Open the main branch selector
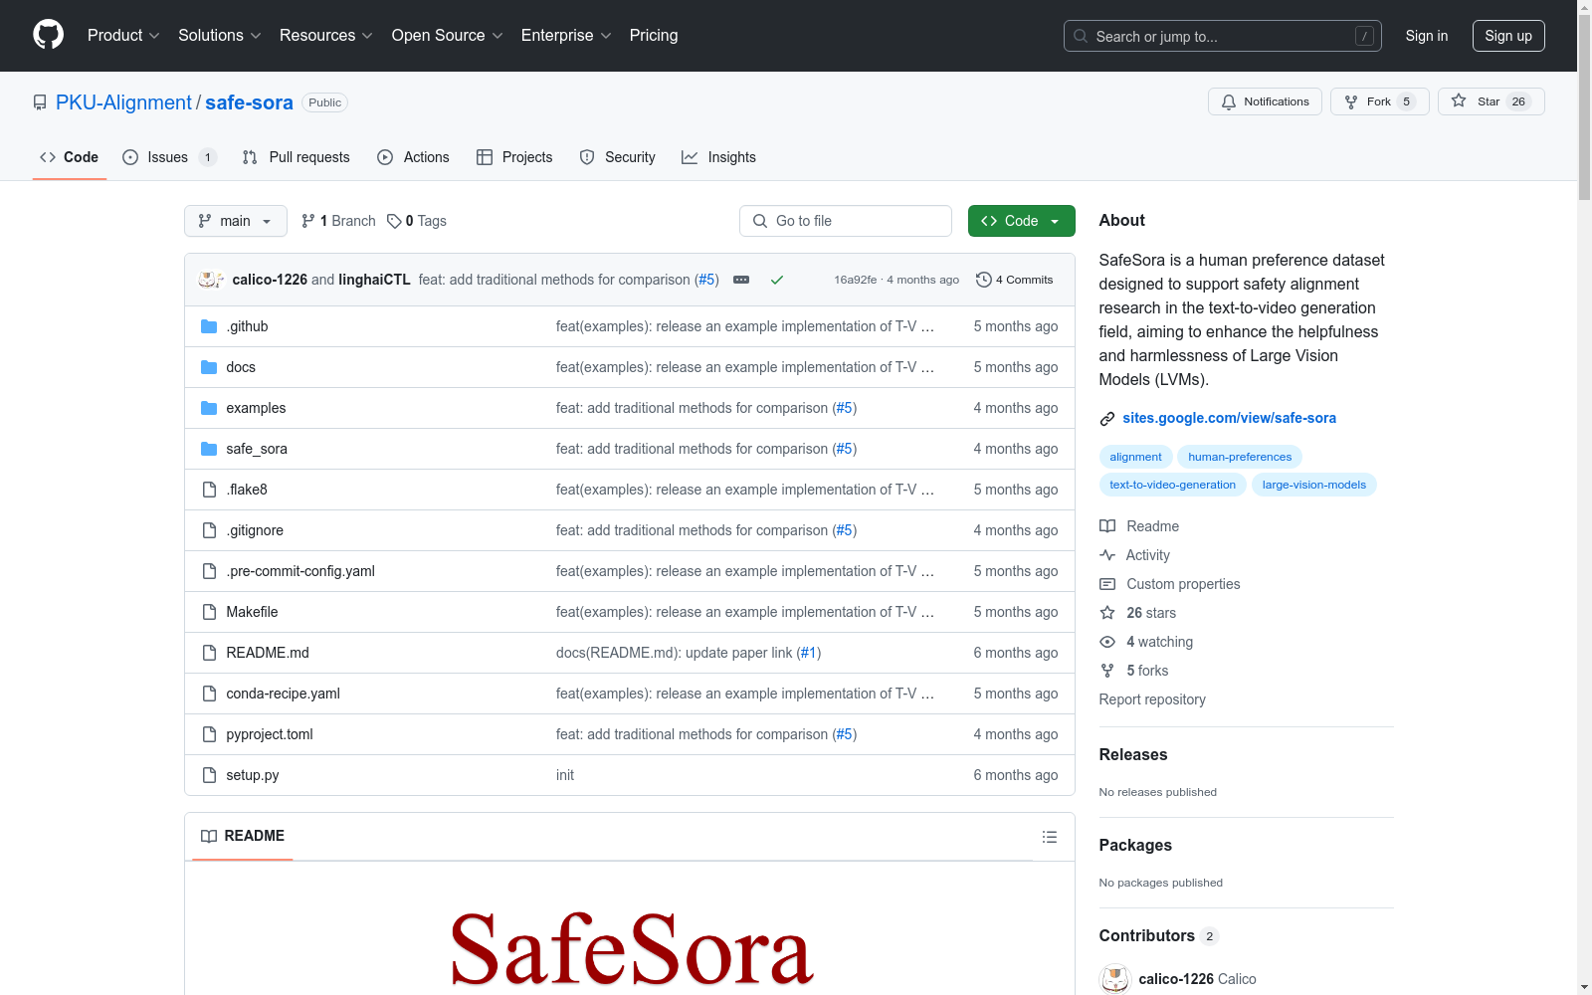 click(236, 221)
